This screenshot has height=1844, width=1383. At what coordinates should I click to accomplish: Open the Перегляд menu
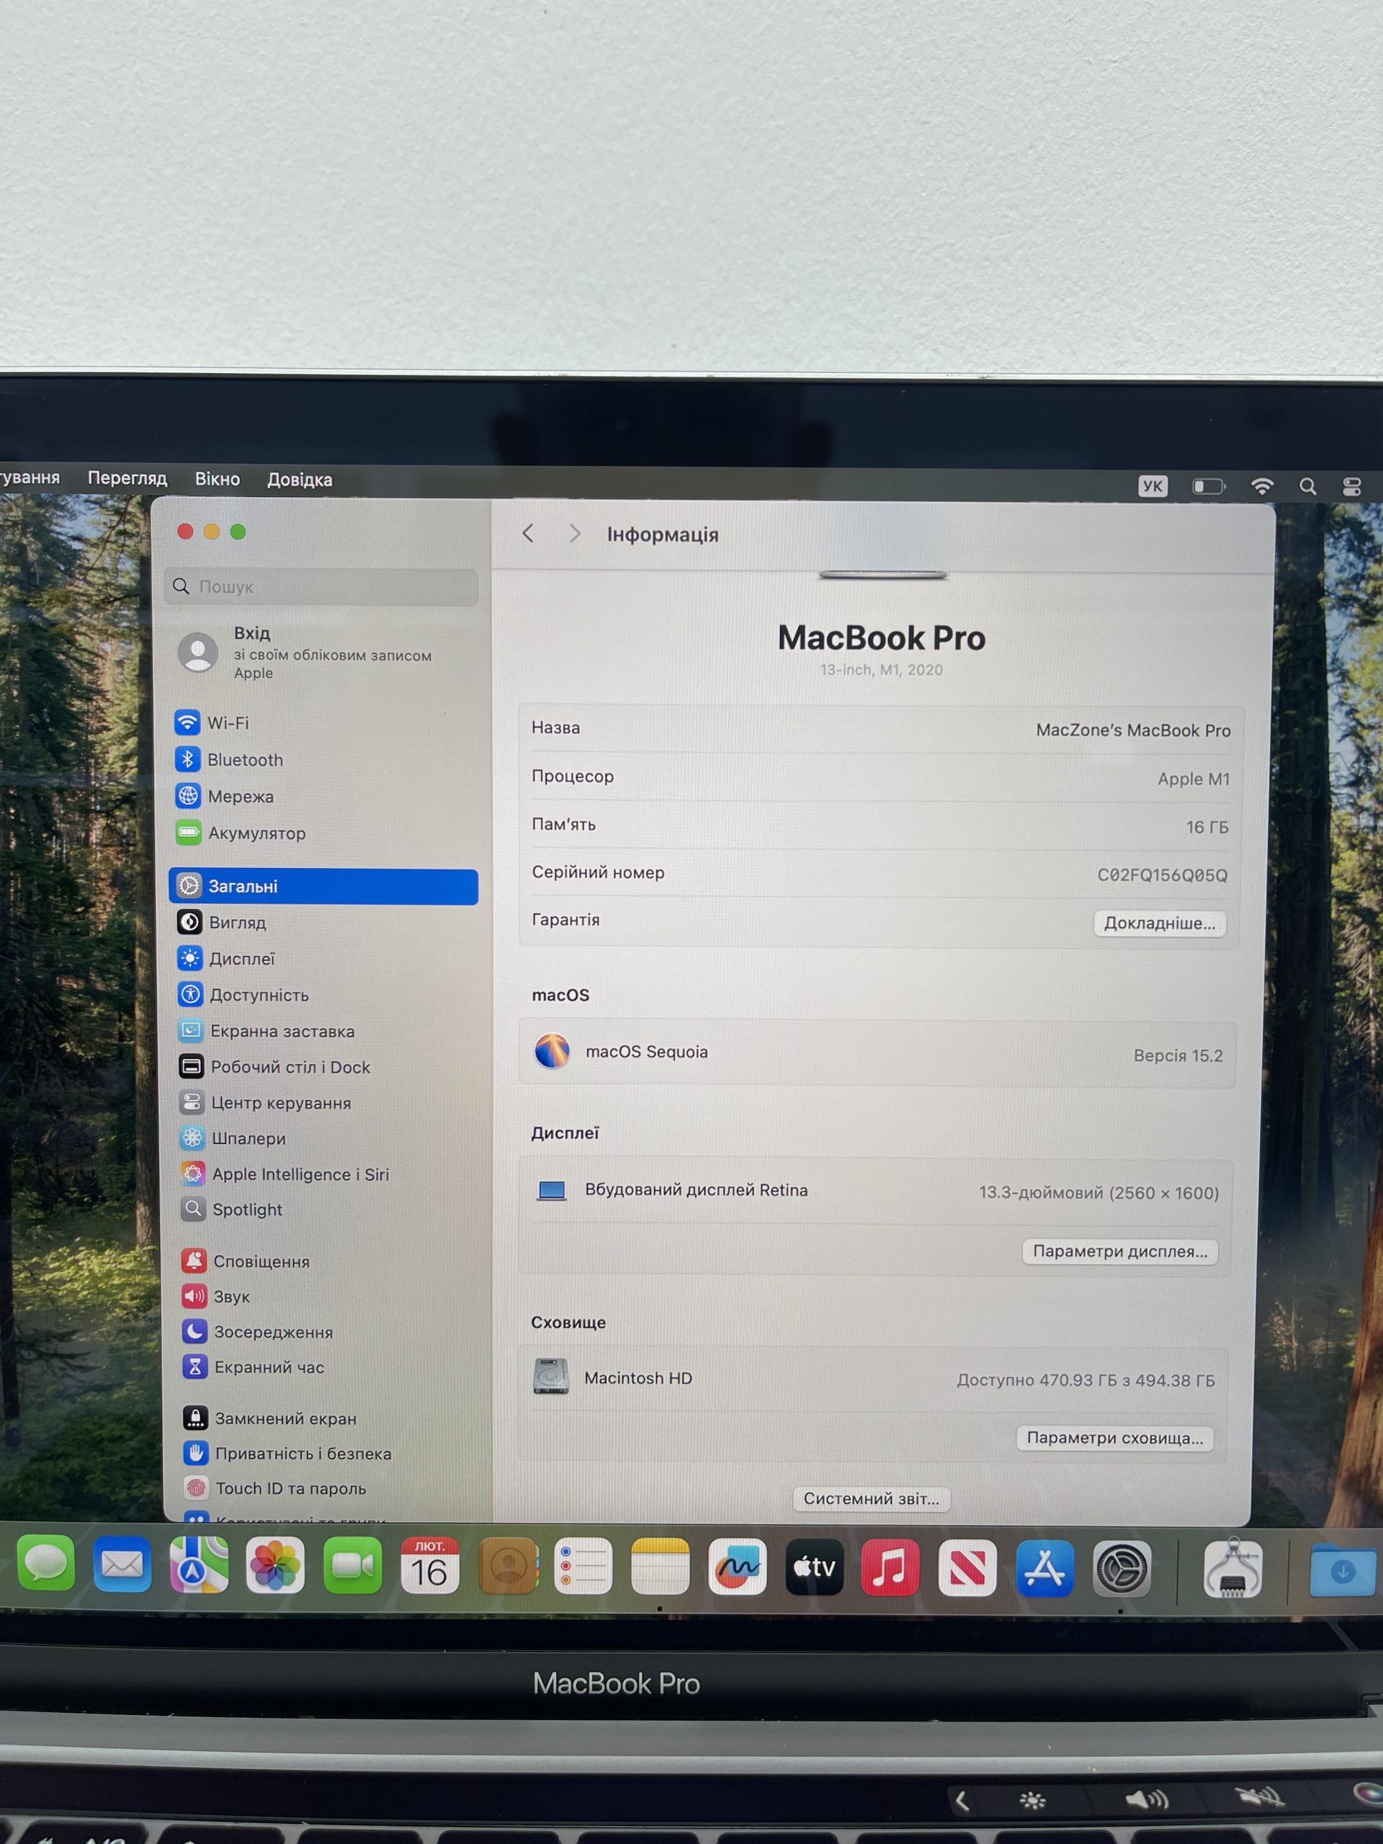coord(127,478)
